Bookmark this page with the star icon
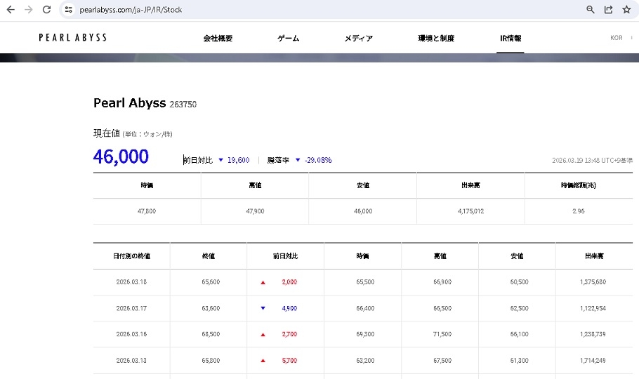 point(626,10)
